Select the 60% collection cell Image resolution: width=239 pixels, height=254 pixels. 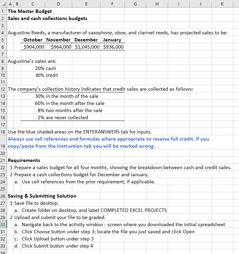33,103
